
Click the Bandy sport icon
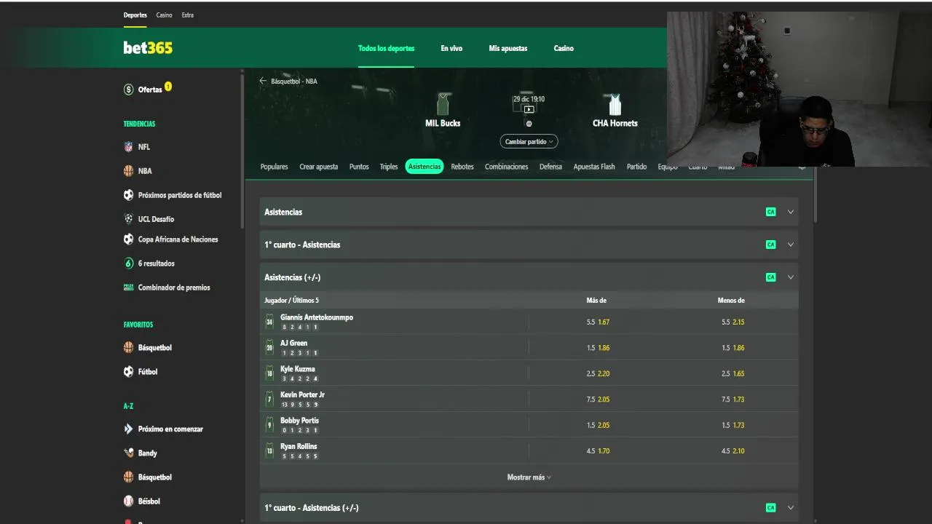(129, 453)
